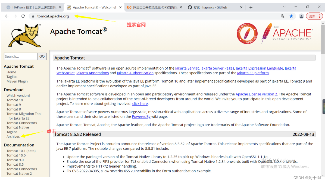Open the Taglibs link under Download
Screen dimensions: 325x182
(12, 132)
